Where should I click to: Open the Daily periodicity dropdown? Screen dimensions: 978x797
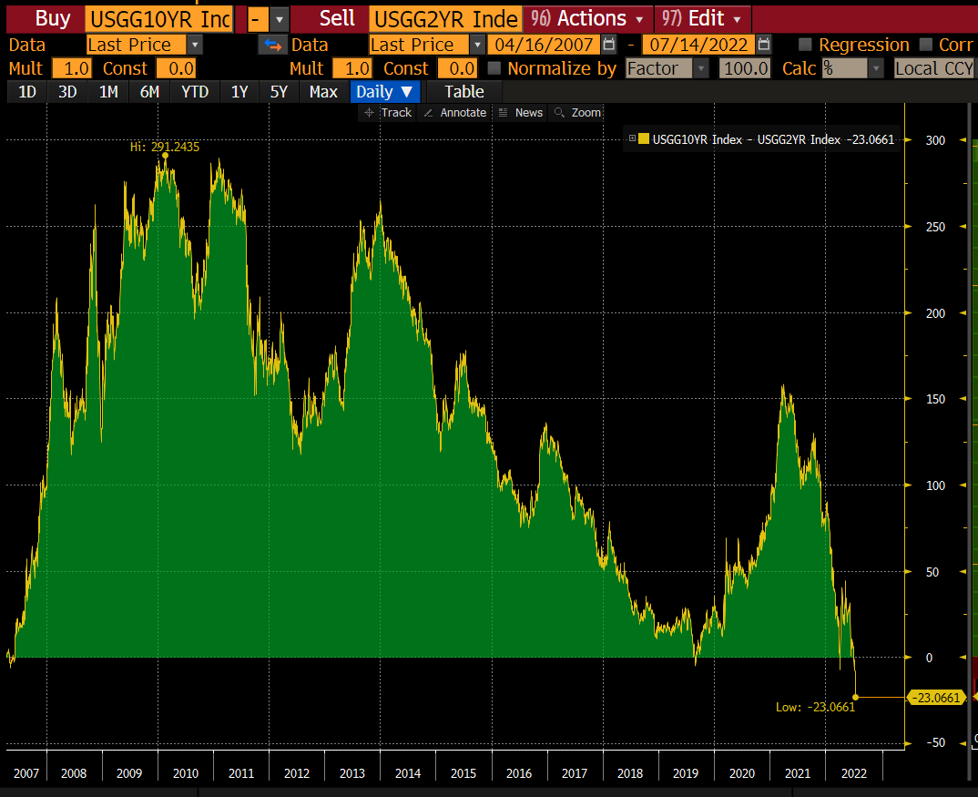coord(384,91)
